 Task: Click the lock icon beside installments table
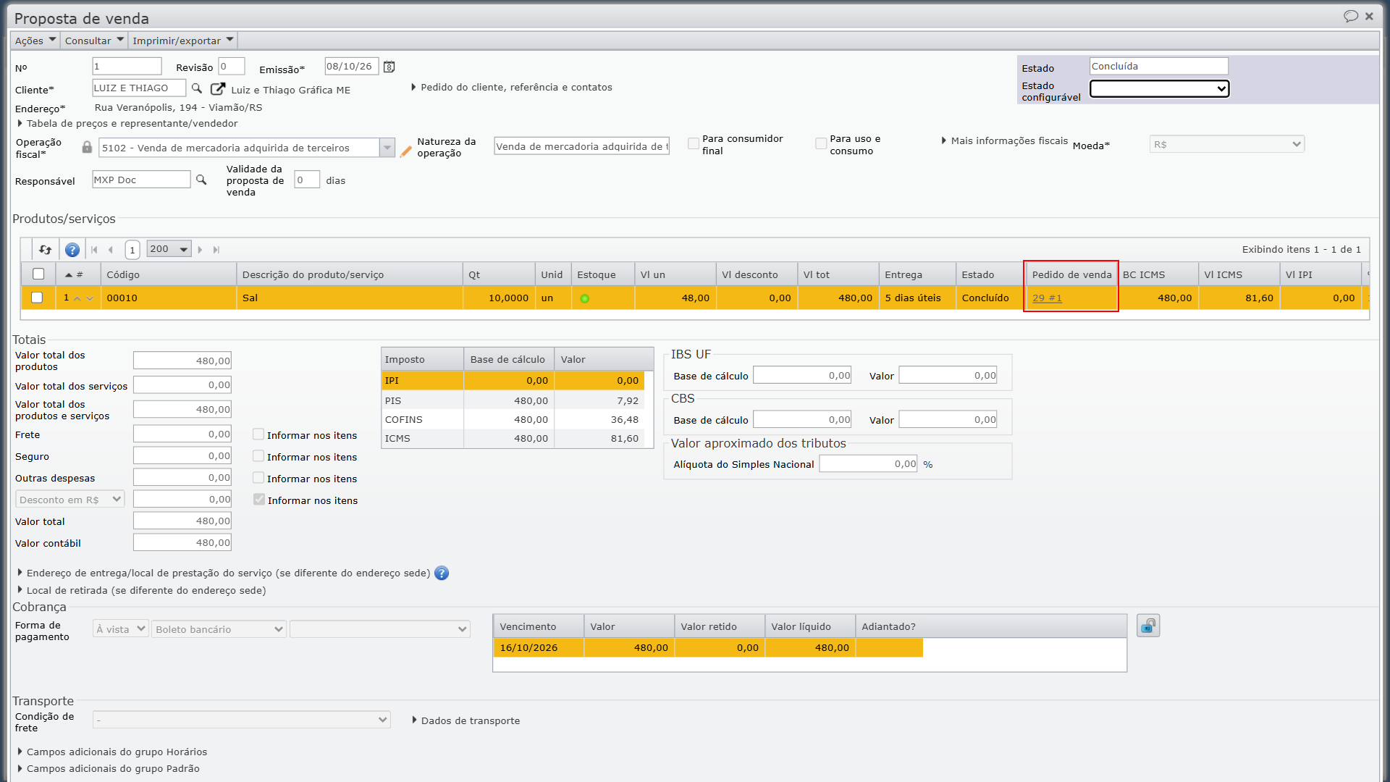click(1148, 626)
